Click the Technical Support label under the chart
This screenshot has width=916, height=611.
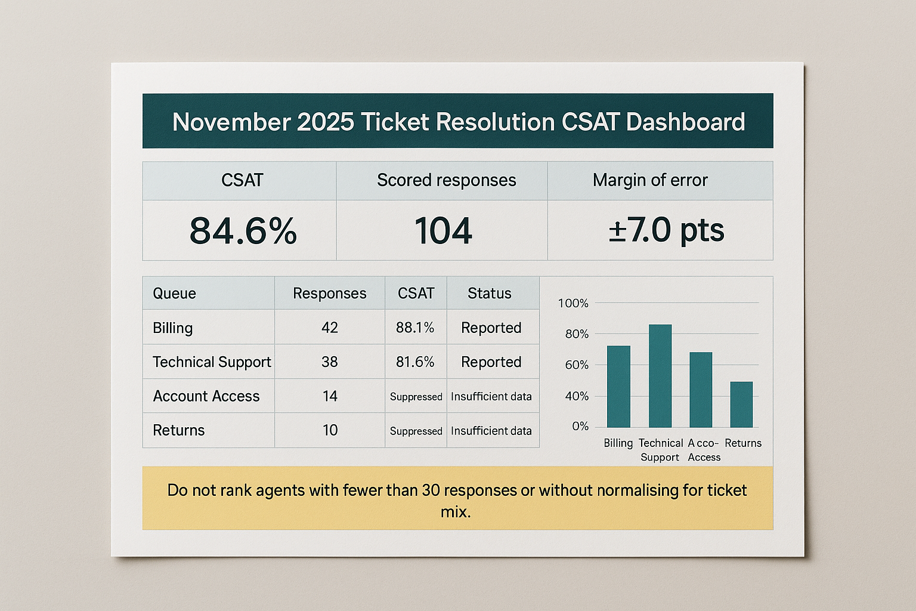click(660, 450)
